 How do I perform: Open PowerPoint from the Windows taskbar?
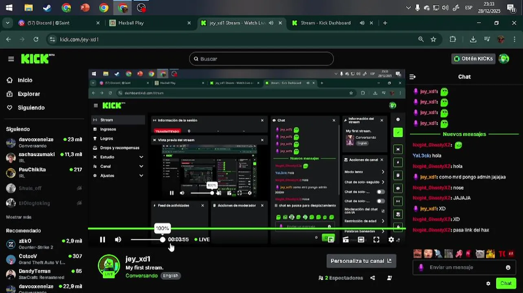85,8
